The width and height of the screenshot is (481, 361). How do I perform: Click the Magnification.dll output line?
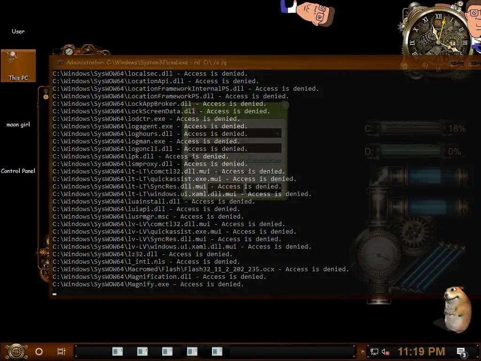pos(159,276)
